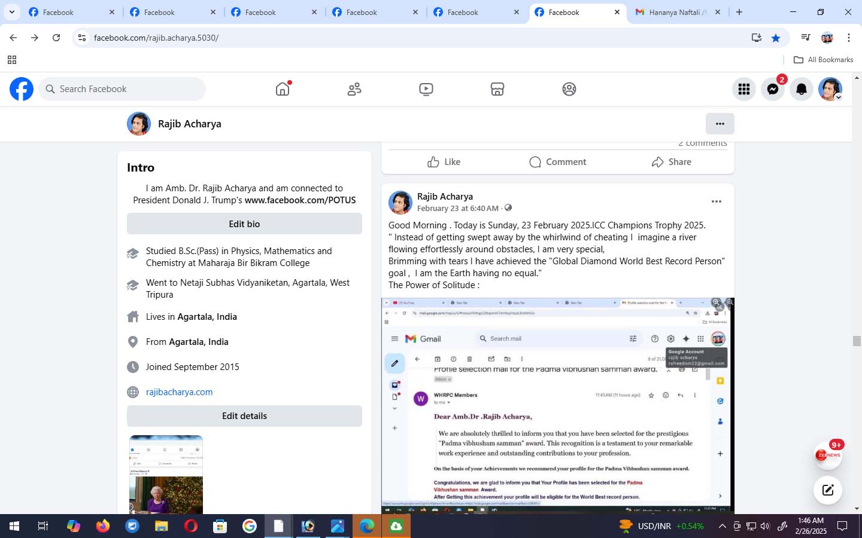The width and height of the screenshot is (862, 538).
Task: Open the post timestamp February 23 at 6:40 AM
Action: (458, 209)
